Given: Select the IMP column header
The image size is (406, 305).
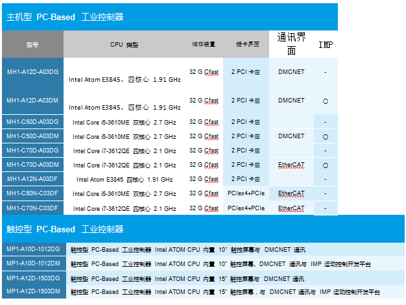Looking at the screenshot, I should click(x=326, y=45).
